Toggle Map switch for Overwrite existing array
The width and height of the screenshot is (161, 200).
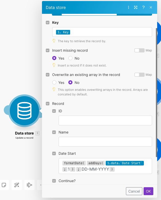[x=139, y=75]
